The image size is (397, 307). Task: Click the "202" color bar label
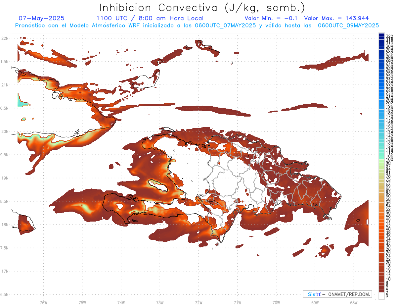[389, 103]
